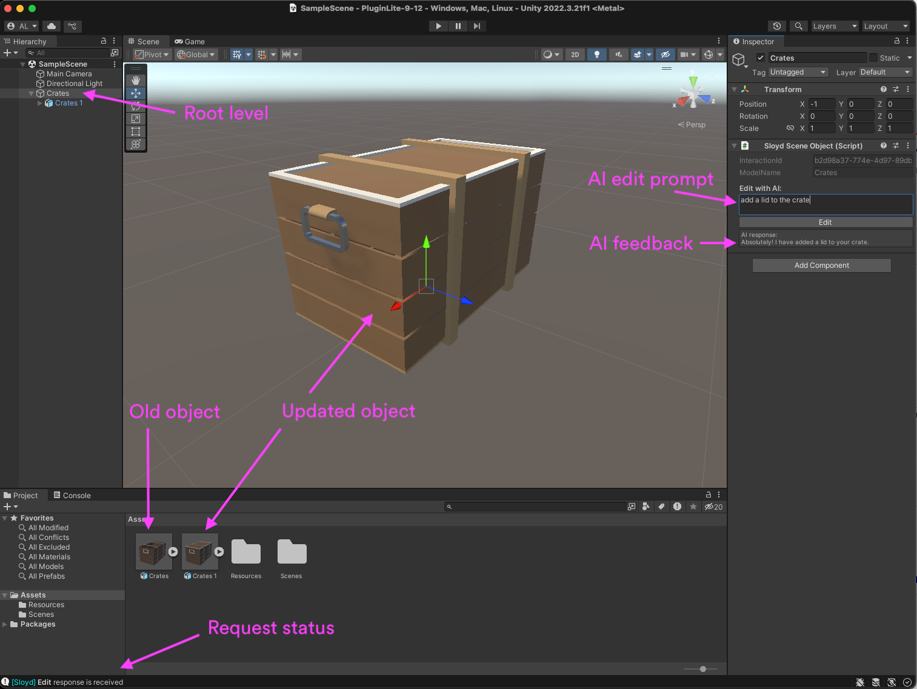Uncheck the Crates object active checkbox
The width and height of the screenshot is (917, 689).
[761, 58]
